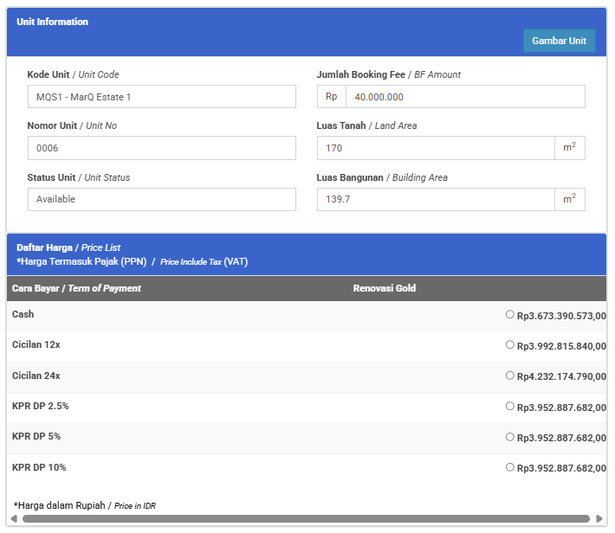This screenshot has width=615, height=533.
Task: Click the m² unit beside Luas Tanah
Action: point(569,148)
